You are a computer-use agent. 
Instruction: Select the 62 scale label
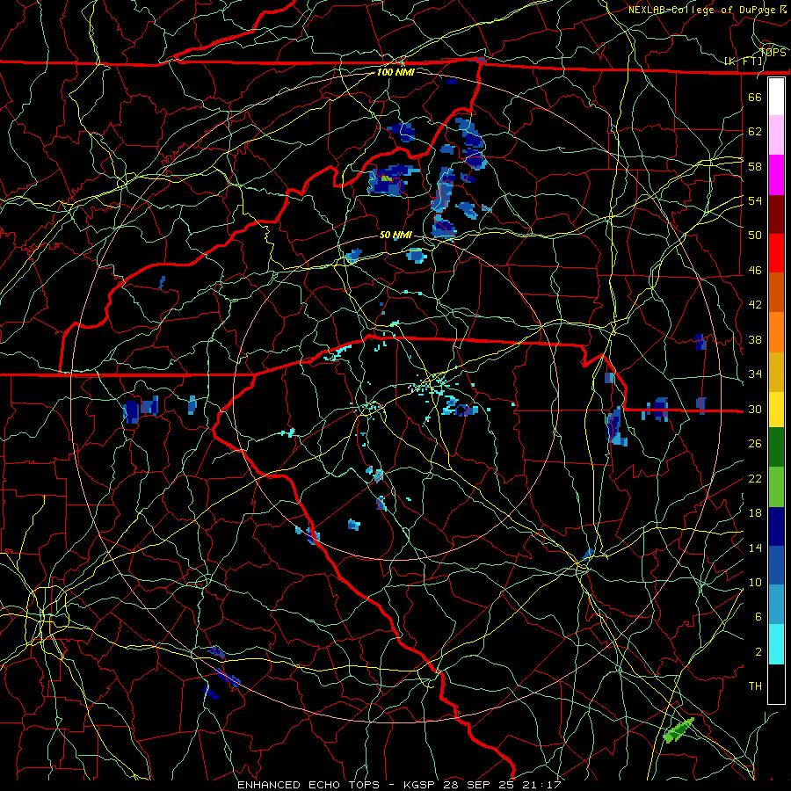[755, 132]
